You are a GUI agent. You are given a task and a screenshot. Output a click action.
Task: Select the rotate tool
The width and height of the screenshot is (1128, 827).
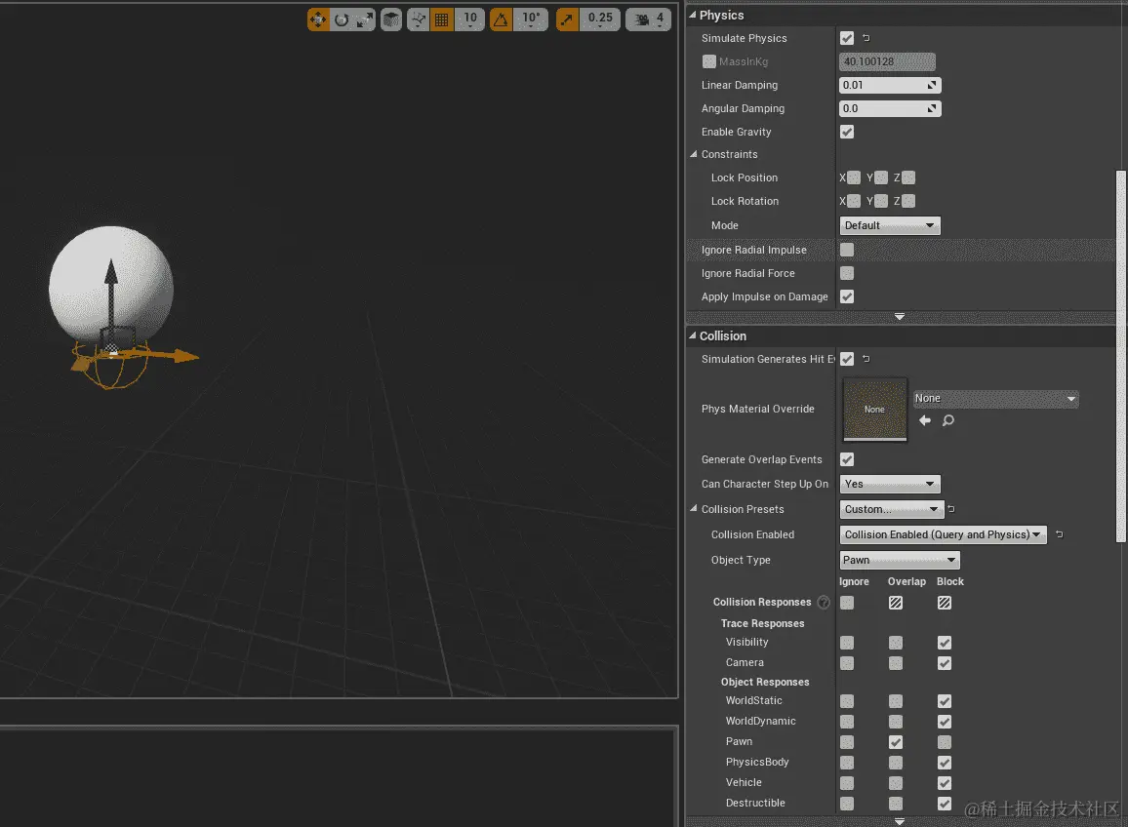(x=342, y=20)
